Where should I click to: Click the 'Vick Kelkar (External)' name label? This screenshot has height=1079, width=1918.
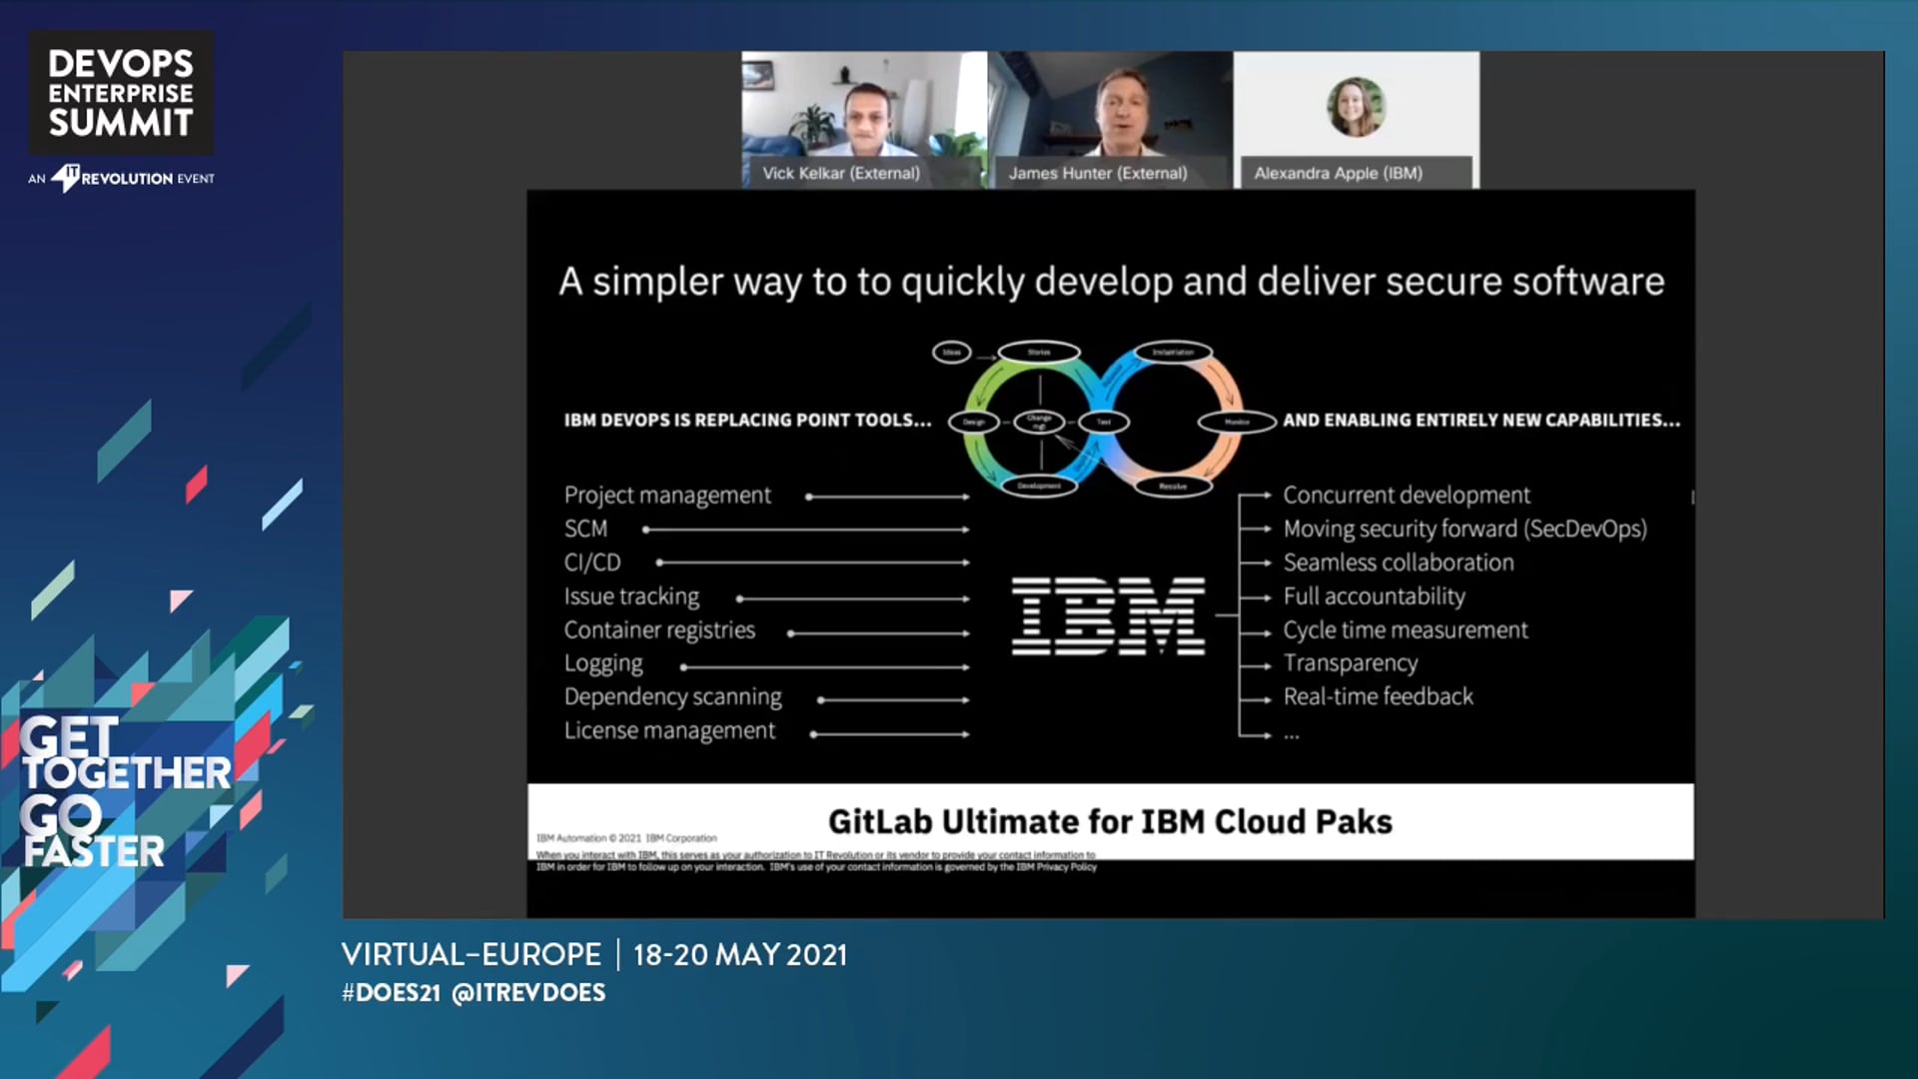tap(841, 173)
